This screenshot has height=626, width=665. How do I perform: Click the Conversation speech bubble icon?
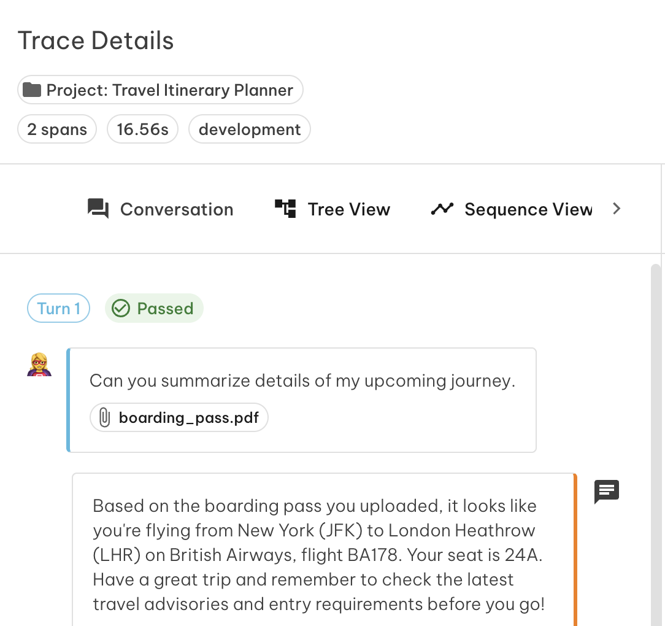click(x=98, y=209)
